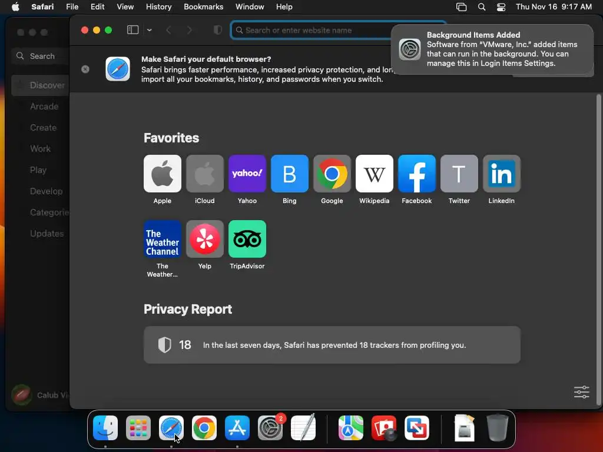Open the TripAdvisor favorite tile
Viewport: 603px width, 452px height.
(x=247, y=239)
